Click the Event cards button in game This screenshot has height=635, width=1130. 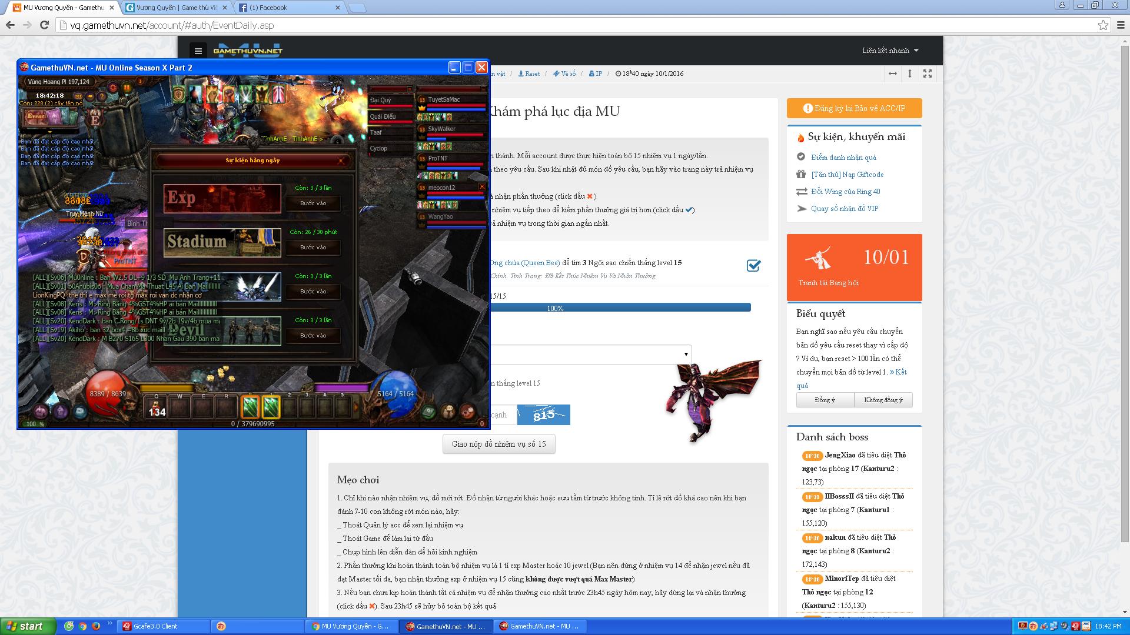tap(50, 116)
